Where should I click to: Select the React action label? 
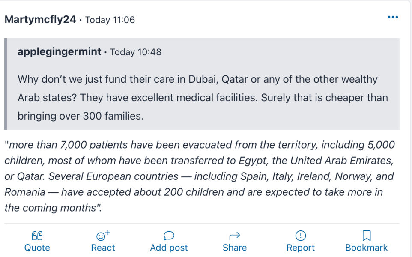pos(103,248)
